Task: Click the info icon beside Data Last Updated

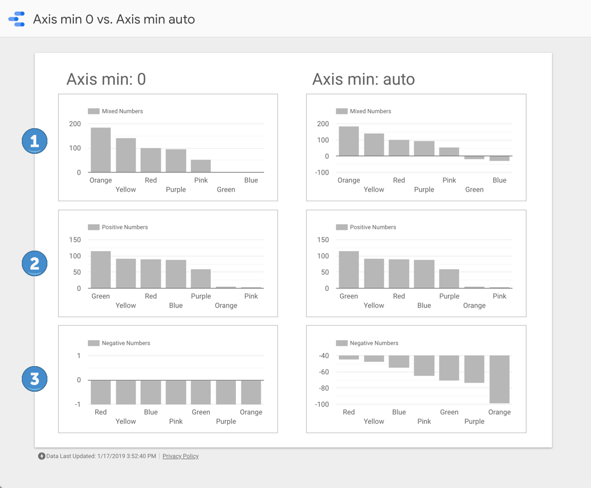Action: click(x=41, y=456)
